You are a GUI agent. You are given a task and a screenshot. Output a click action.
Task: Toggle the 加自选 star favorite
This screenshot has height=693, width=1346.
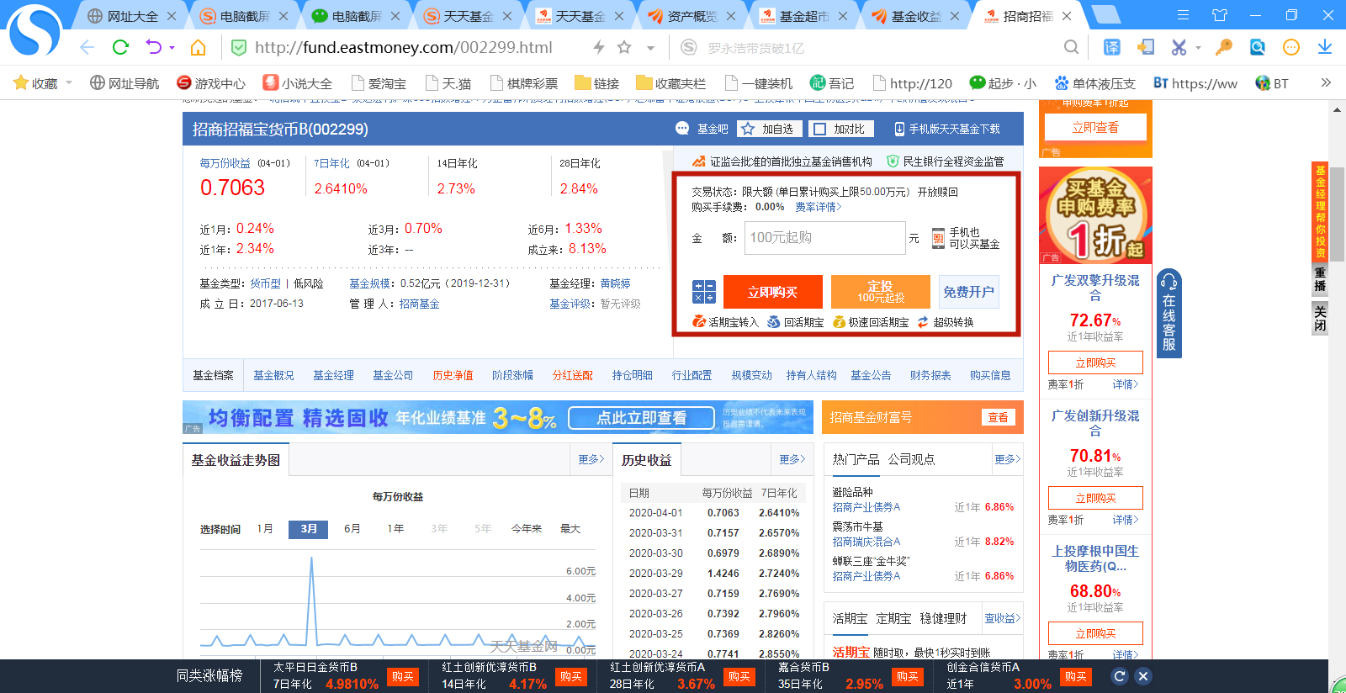[748, 129]
